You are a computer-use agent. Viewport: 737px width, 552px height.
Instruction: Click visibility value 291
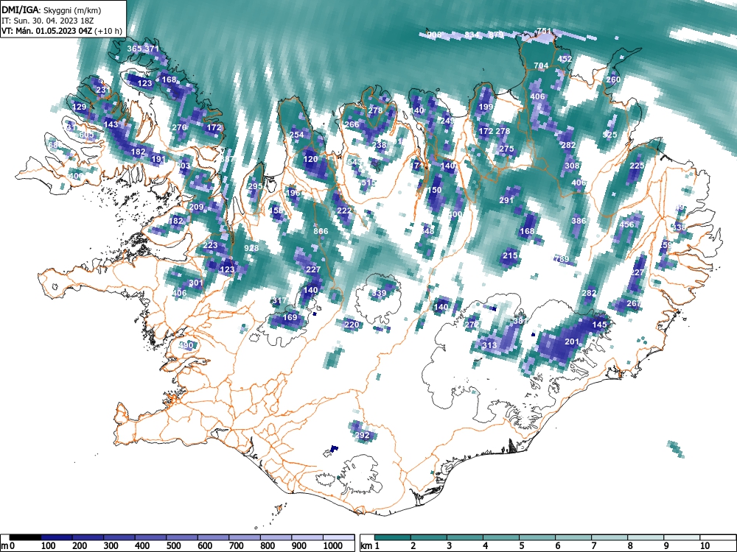[x=506, y=200]
